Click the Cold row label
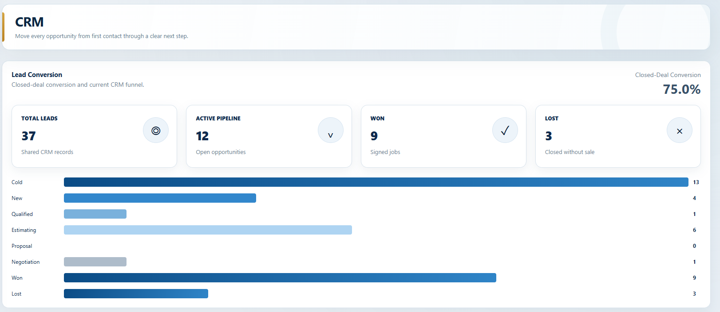 point(17,182)
